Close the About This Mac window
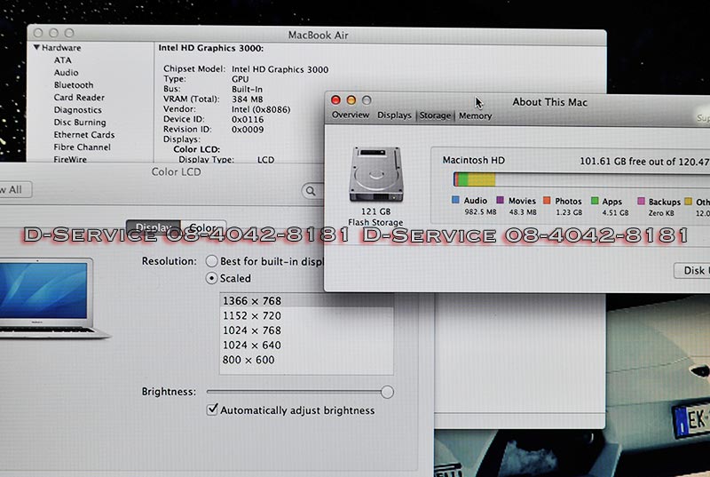This screenshot has height=477, width=710. 336,99
